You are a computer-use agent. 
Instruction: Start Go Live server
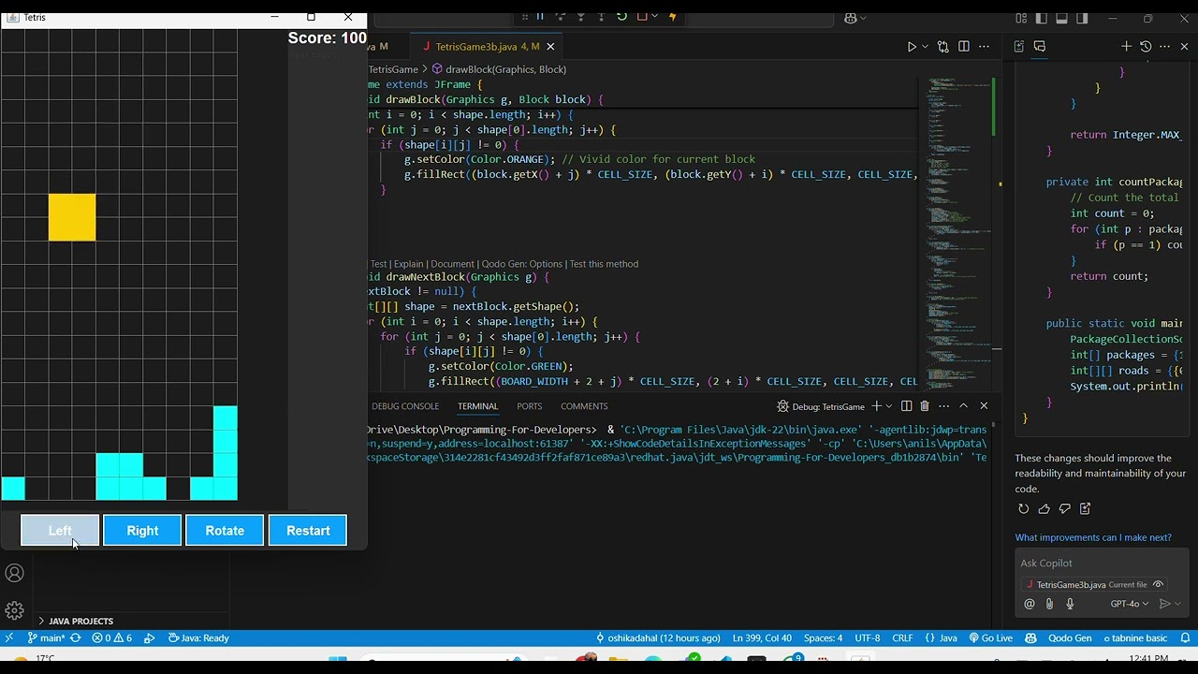coord(990,638)
